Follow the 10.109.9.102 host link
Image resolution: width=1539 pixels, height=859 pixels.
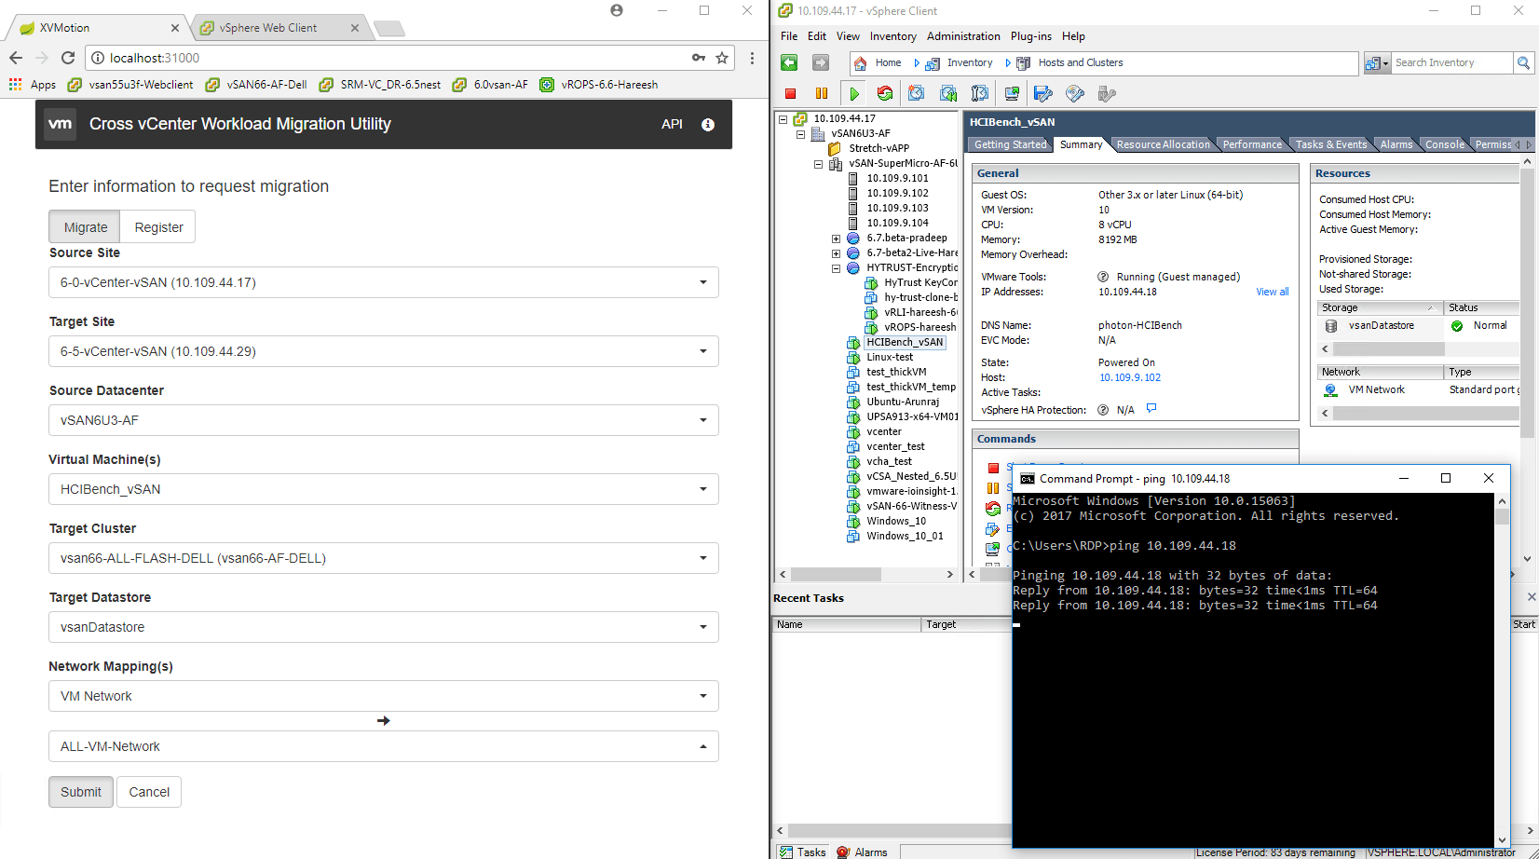1129,377
